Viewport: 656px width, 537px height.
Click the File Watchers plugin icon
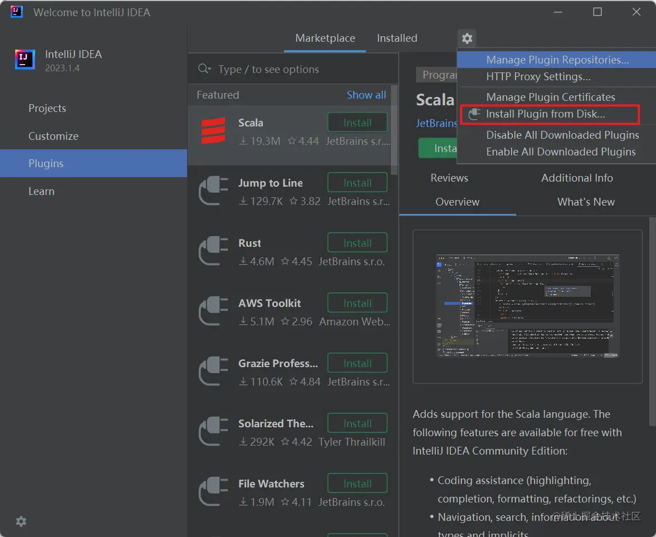(213, 492)
